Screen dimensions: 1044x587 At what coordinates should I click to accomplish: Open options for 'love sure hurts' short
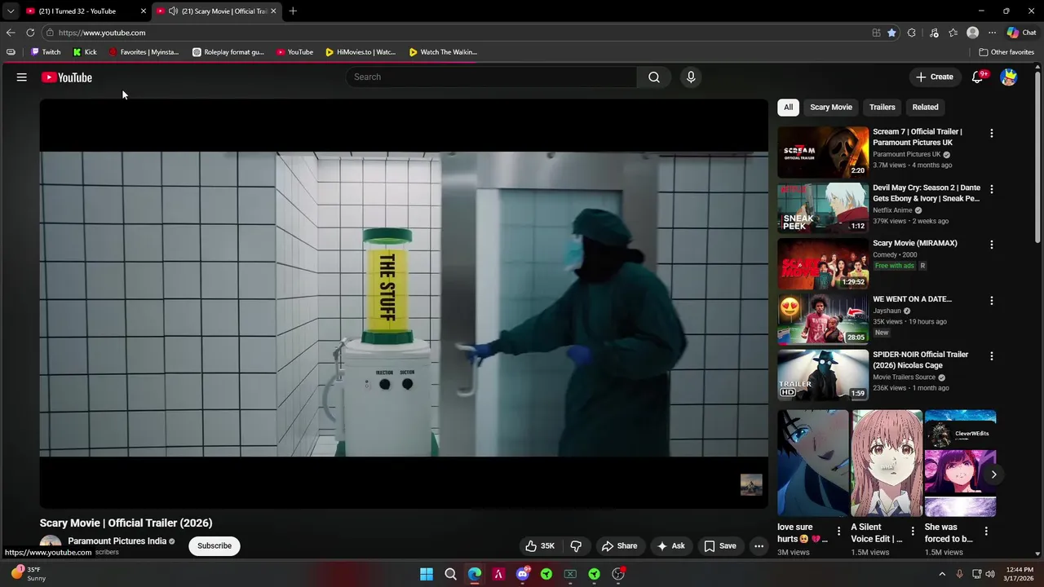[x=838, y=532]
